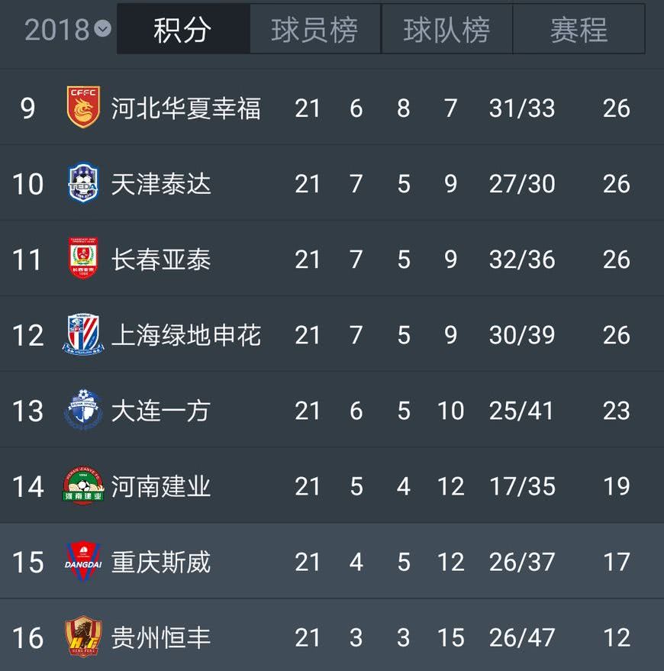Switch to the 球员榜 player rankings tab
The height and width of the screenshot is (671, 664).
pyautogui.click(x=314, y=31)
